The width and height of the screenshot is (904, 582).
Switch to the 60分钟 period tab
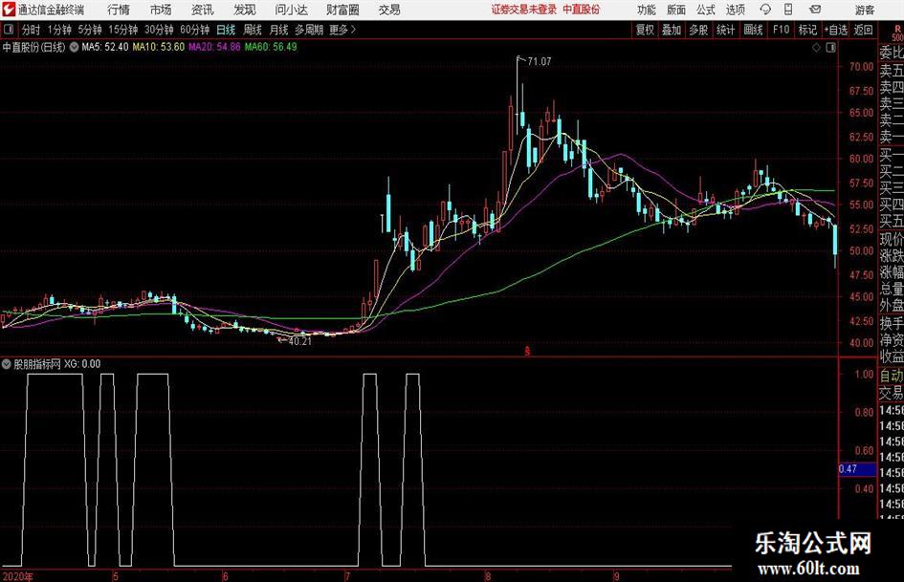195,30
